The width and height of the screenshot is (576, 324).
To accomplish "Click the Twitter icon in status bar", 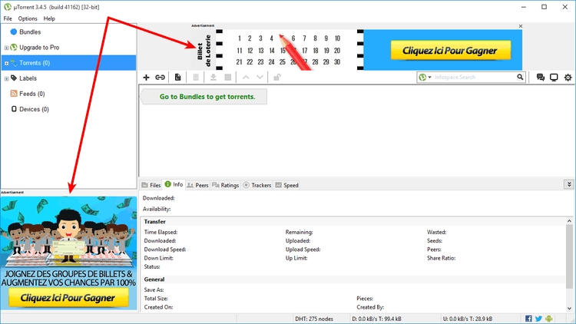I will (538, 318).
